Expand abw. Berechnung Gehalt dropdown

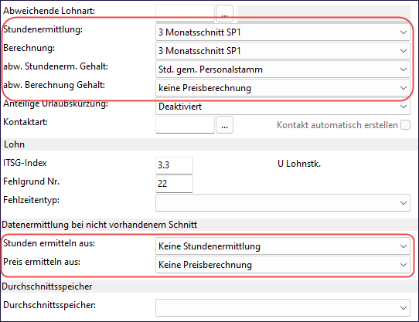283,88
